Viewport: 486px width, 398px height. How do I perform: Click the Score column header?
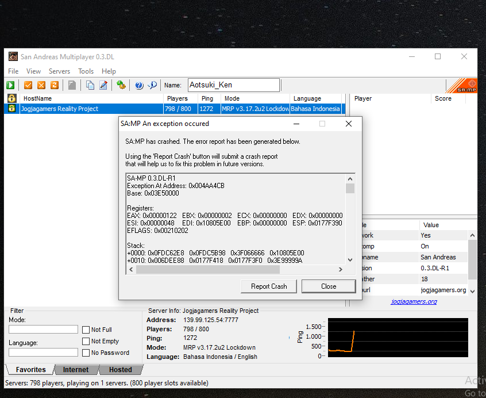tap(448, 98)
